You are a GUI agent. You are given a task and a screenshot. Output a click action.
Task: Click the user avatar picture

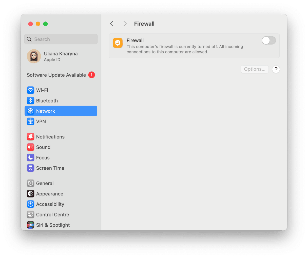[x=34, y=56]
